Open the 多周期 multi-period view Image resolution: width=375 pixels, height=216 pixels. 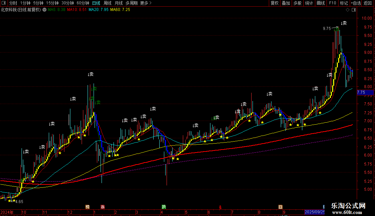[x=131, y=3]
